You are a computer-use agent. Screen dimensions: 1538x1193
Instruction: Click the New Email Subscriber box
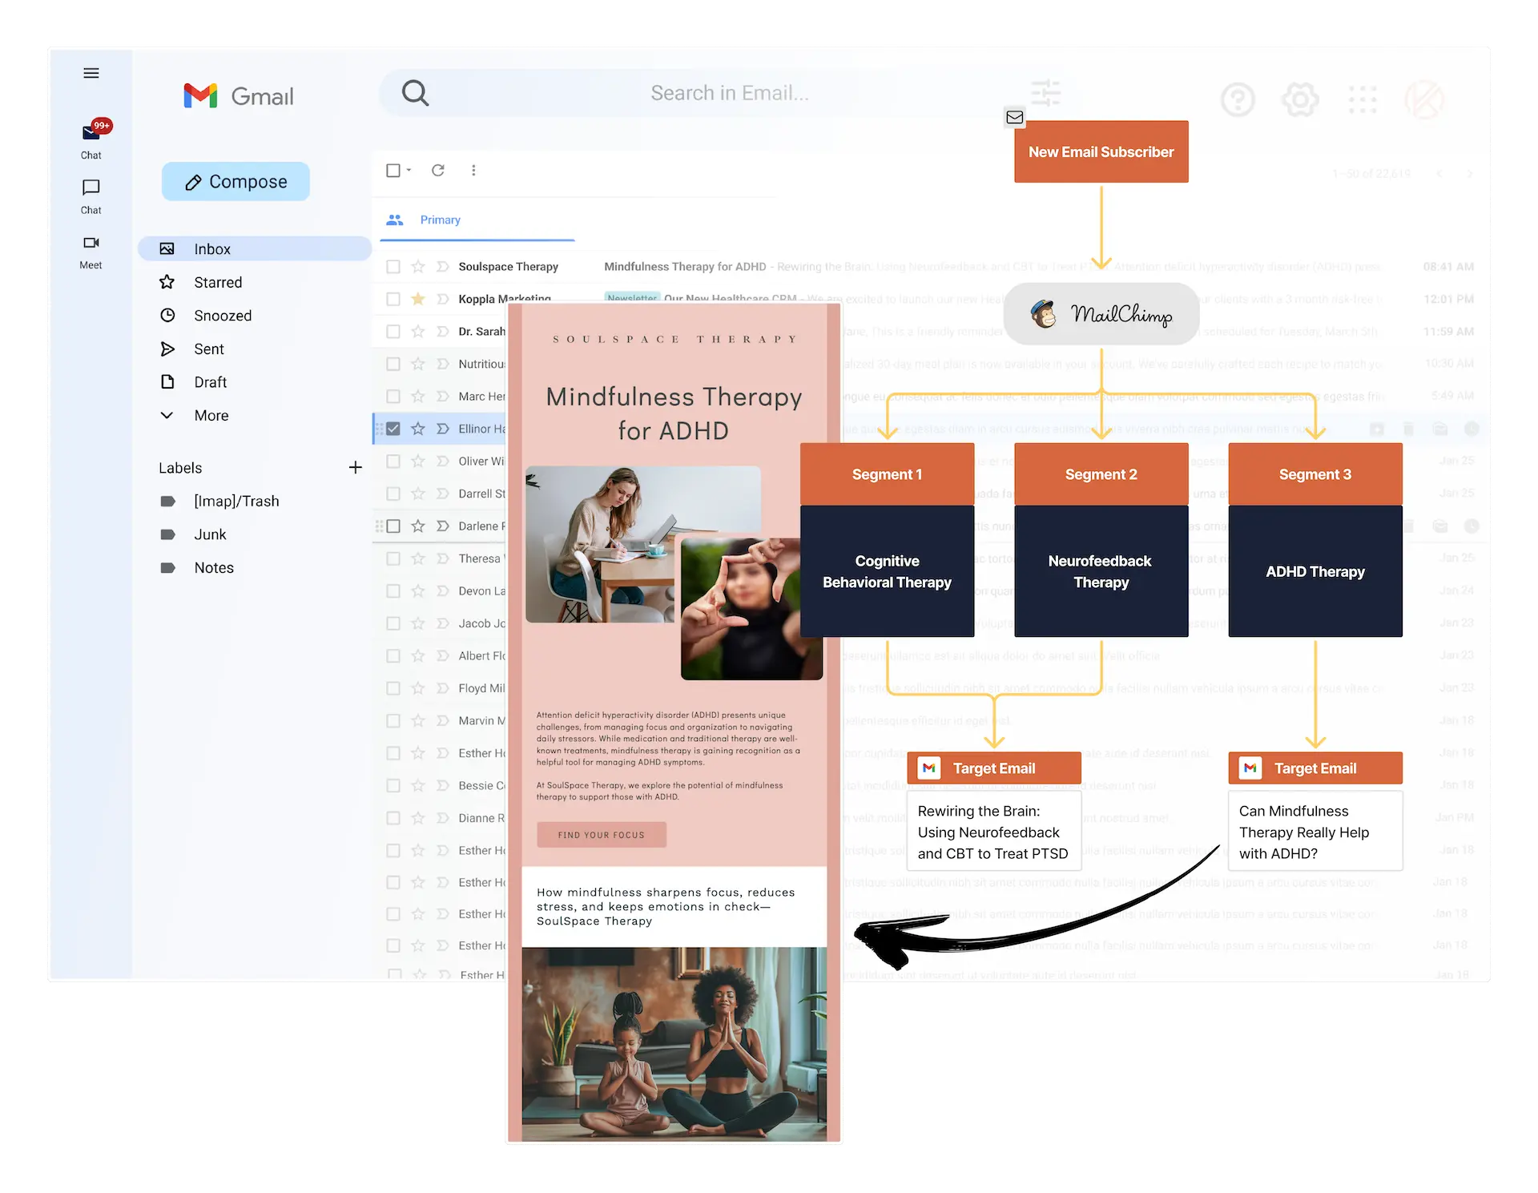[1101, 151]
